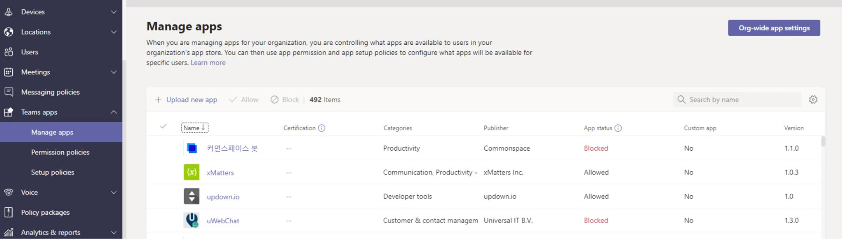Click the Allow checkmark icon
Image resolution: width=842 pixels, height=239 pixels.
click(233, 100)
